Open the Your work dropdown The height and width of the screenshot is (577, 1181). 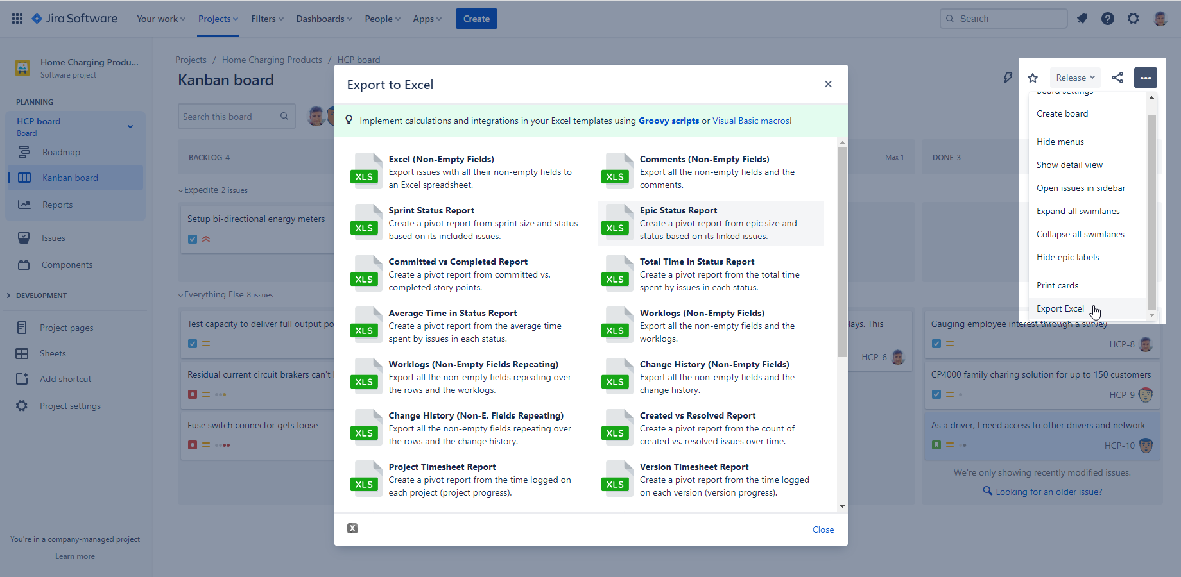coord(161,19)
